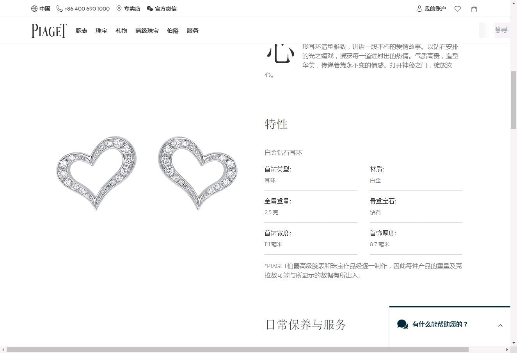
Task: Click the store locator pin icon
Action: 119,9
